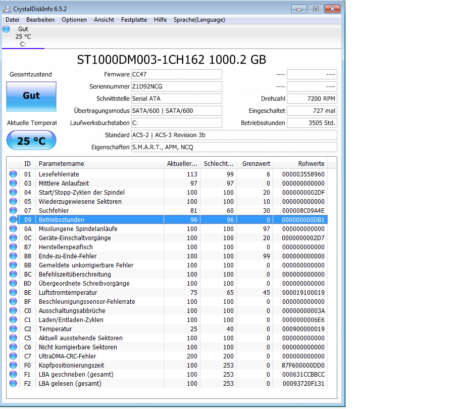
Task: Click the status orb for Kopfpositionierungszeit
Action: tap(13, 365)
